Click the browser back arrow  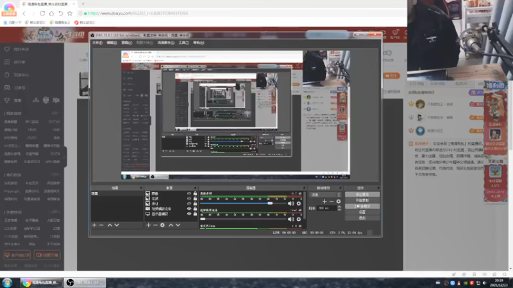click(24, 13)
